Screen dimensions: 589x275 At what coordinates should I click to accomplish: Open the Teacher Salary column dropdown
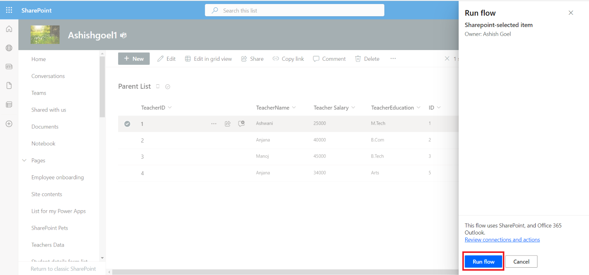coord(353,107)
